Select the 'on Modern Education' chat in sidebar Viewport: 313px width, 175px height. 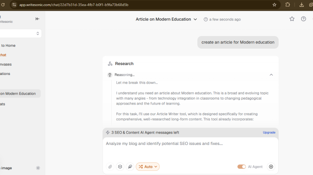coord(20,94)
